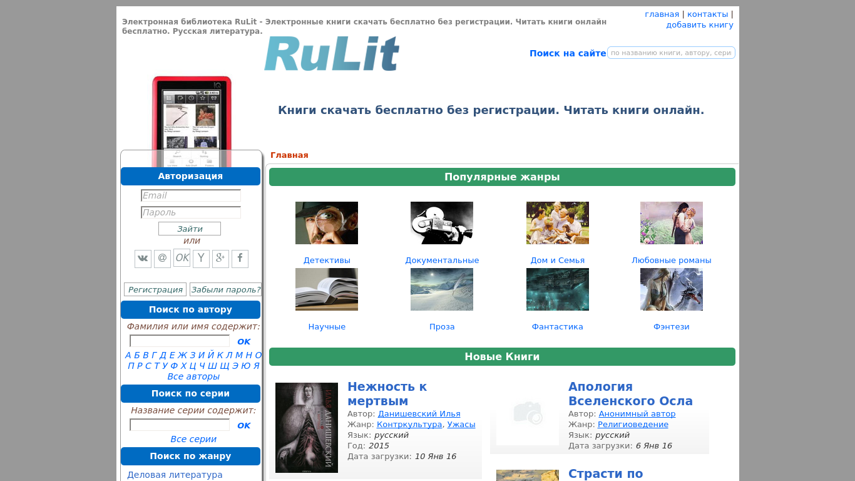Click the Забыли пароль? button

226,289
